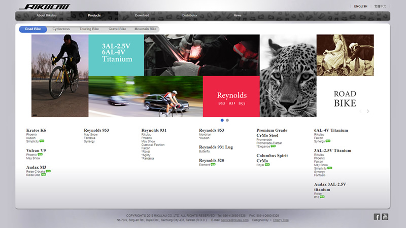
Task: Click the new badge beside Reise C-brake
Action: 48,171
